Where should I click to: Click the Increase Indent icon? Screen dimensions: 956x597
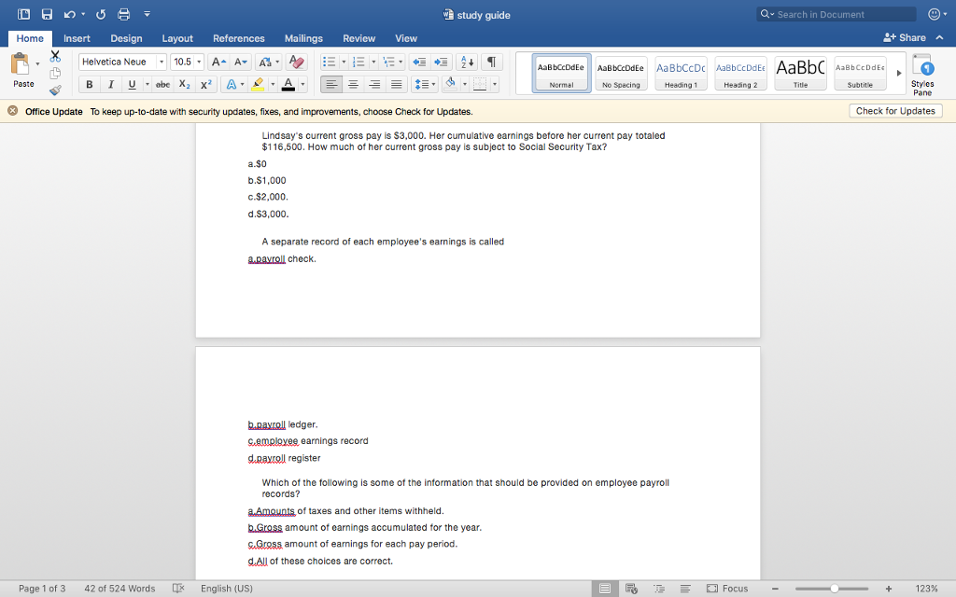click(441, 62)
